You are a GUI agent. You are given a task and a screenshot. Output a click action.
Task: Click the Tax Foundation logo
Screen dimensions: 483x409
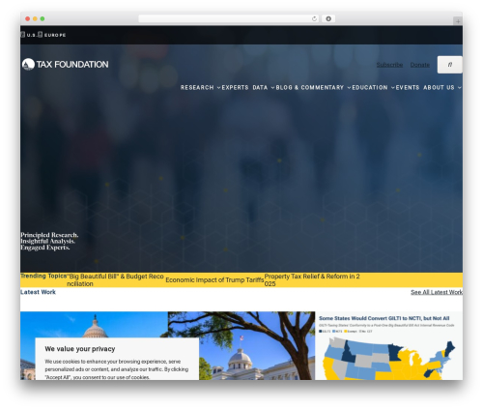point(65,65)
